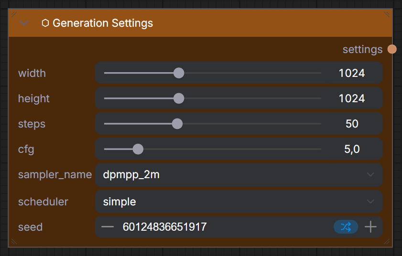This screenshot has width=402, height=256.
Task: Click the cfg slider handle
Action: (x=138, y=149)
